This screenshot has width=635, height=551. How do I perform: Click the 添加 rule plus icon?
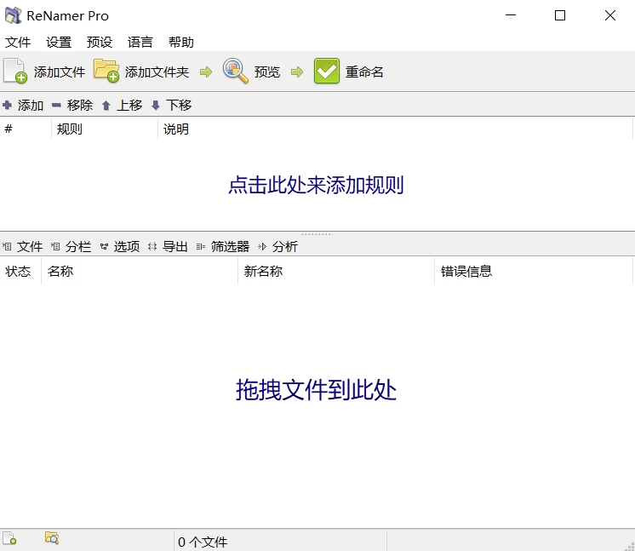(x=8, y=106)
